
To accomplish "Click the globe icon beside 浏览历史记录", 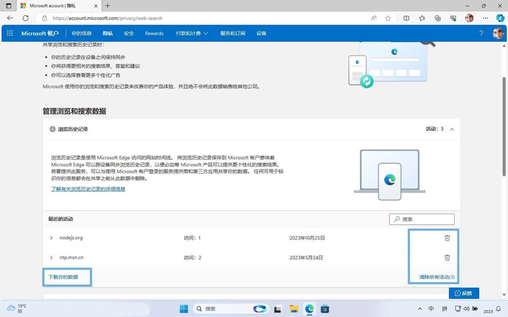I will coord(52,129).
